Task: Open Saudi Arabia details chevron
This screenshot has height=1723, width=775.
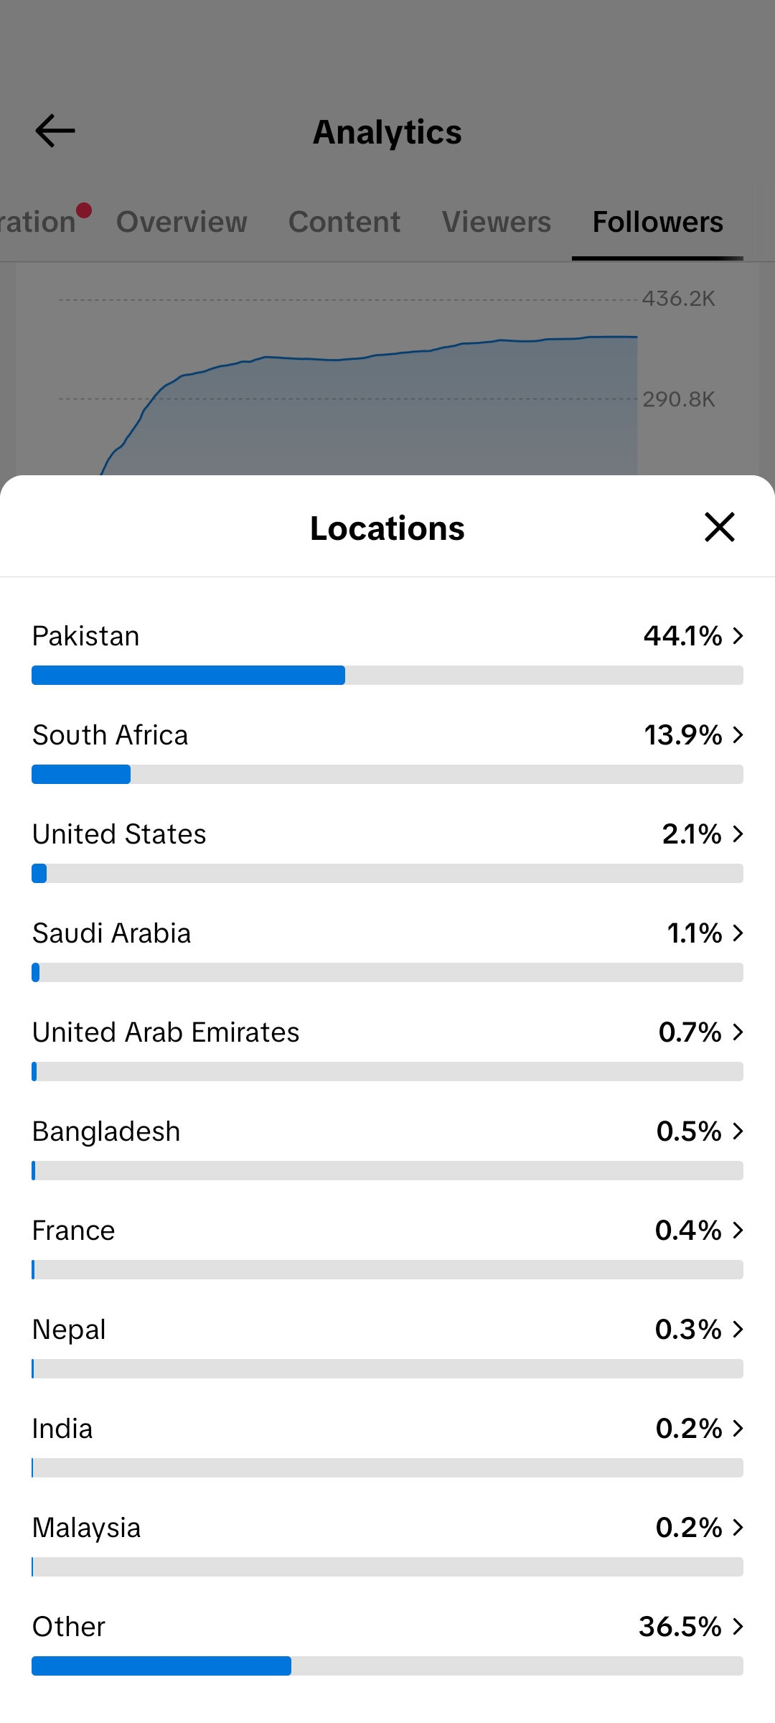Action: click(738, 933)
